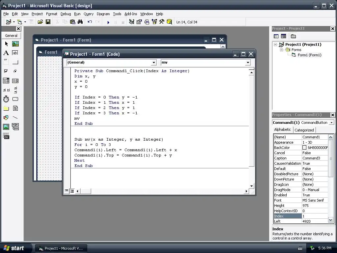This screenshot has width=337, height=253.
Task: Open the Add-Ins menu
Action: [x=131, y=14]
